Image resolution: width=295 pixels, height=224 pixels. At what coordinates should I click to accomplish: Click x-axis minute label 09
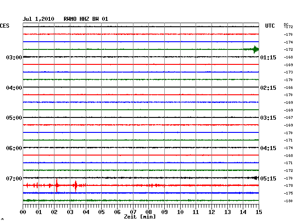coord(164,212)
